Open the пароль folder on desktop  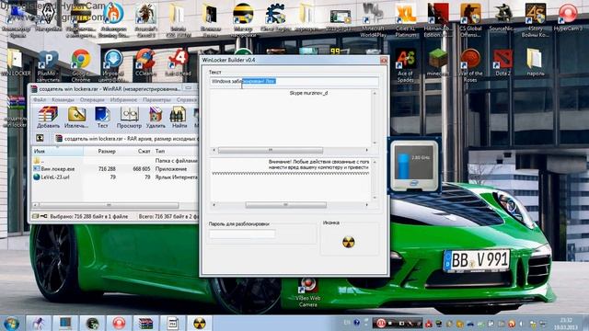pos(535,63)
